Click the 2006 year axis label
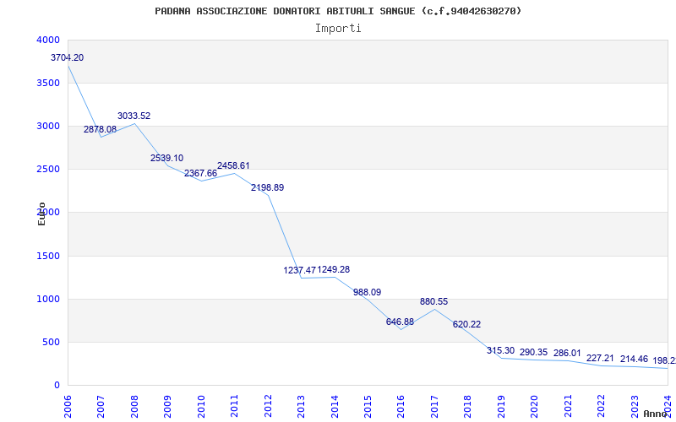This screenshot has width=676, height=422. (x=68, y=407)
